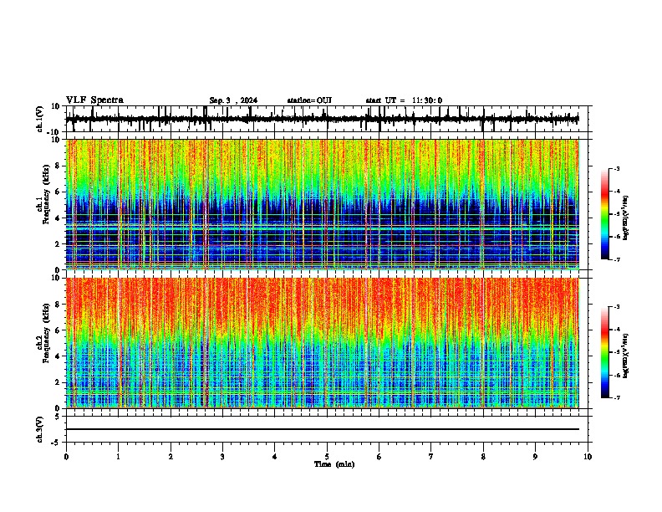The width and height of the screenshot is (662, 512).
Task: Click the '-7' label on ch.1 color scale
Action: [x=617, y=259]
